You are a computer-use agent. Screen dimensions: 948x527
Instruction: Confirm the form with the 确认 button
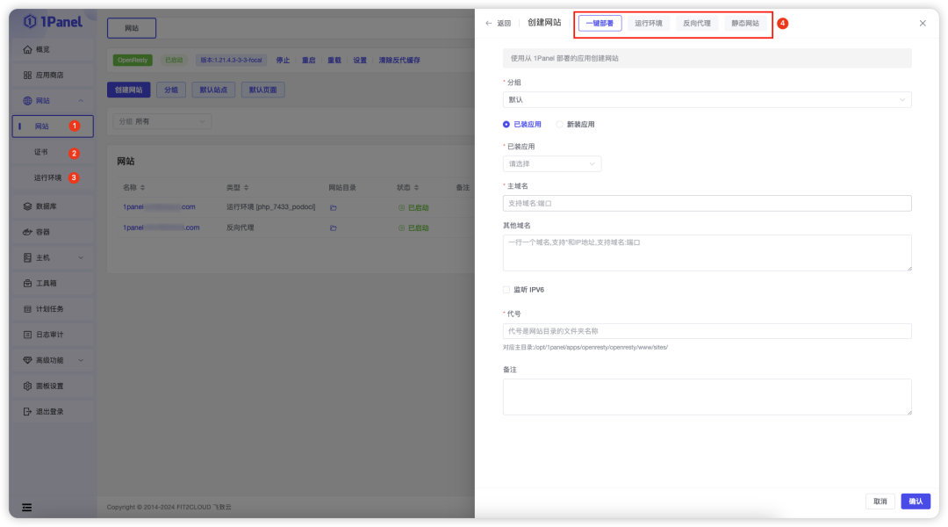pyautogui.click(x=915, y=501)
